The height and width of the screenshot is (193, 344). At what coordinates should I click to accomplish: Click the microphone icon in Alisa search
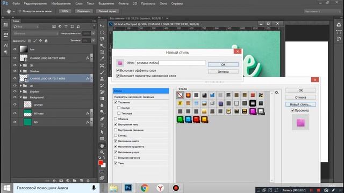pyautogui.click(x=94, y=188)
